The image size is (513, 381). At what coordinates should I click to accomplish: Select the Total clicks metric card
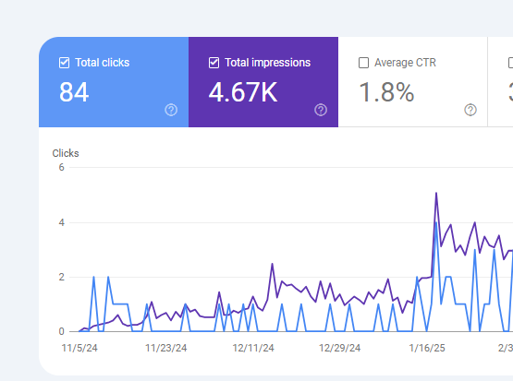click(x=114, y=82)
